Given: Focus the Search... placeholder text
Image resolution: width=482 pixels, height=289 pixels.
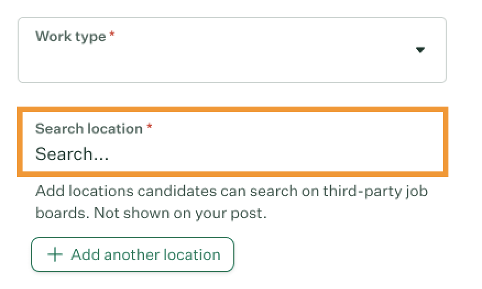Looking at the screenshot, I should coord(72,154).
